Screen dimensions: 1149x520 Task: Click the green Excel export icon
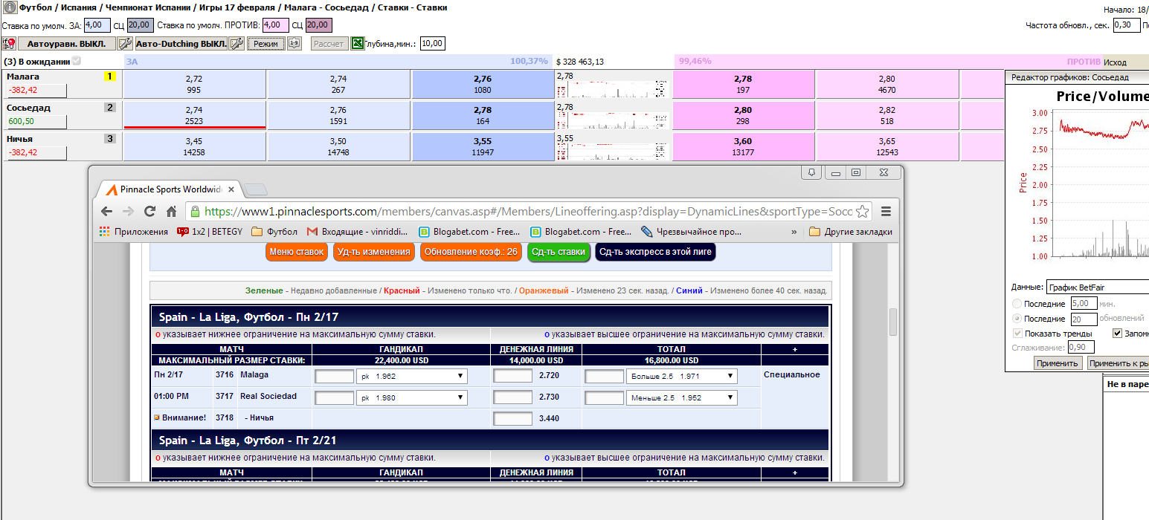coord(357,44)
